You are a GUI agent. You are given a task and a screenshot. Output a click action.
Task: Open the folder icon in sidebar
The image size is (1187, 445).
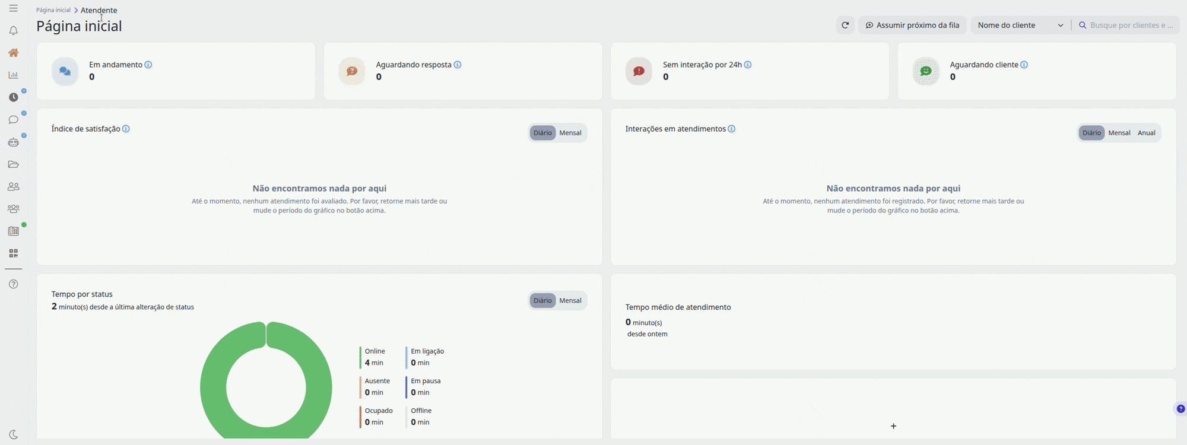coord(13,164)
